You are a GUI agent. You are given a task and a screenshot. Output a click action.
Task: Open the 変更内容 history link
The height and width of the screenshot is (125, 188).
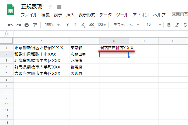click(180, 14)
